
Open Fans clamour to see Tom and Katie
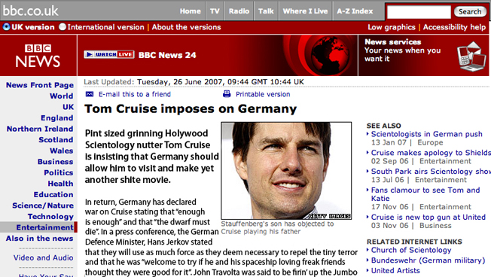tap(425, 194)
